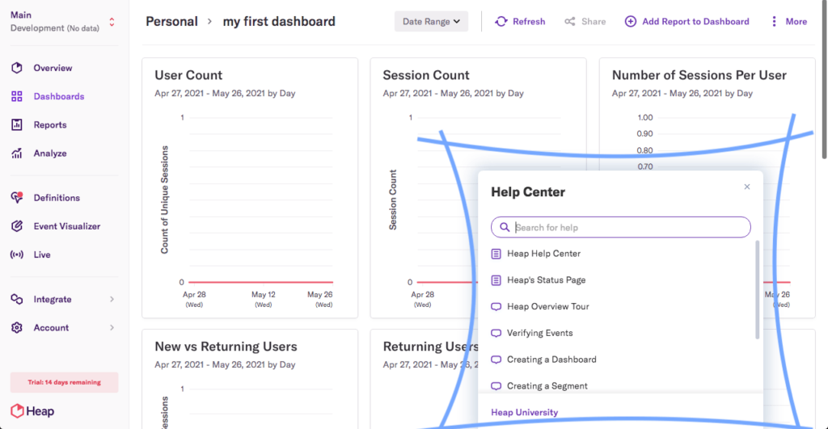This screenshot has height=429, width=828.
Task: Open Creating a Dashboard guide
Action: pos(551,360)
